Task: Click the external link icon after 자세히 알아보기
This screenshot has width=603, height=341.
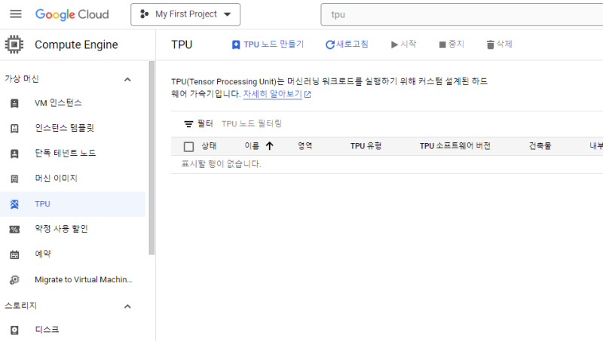Action: click(308, 94)
